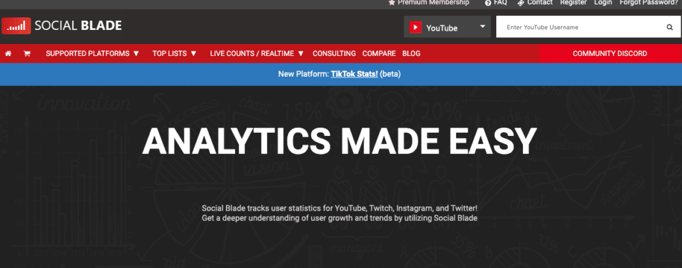Focus the Enter YouTube Username field
The width and height of the screenshot is (682, 268).
coord(583,27)
